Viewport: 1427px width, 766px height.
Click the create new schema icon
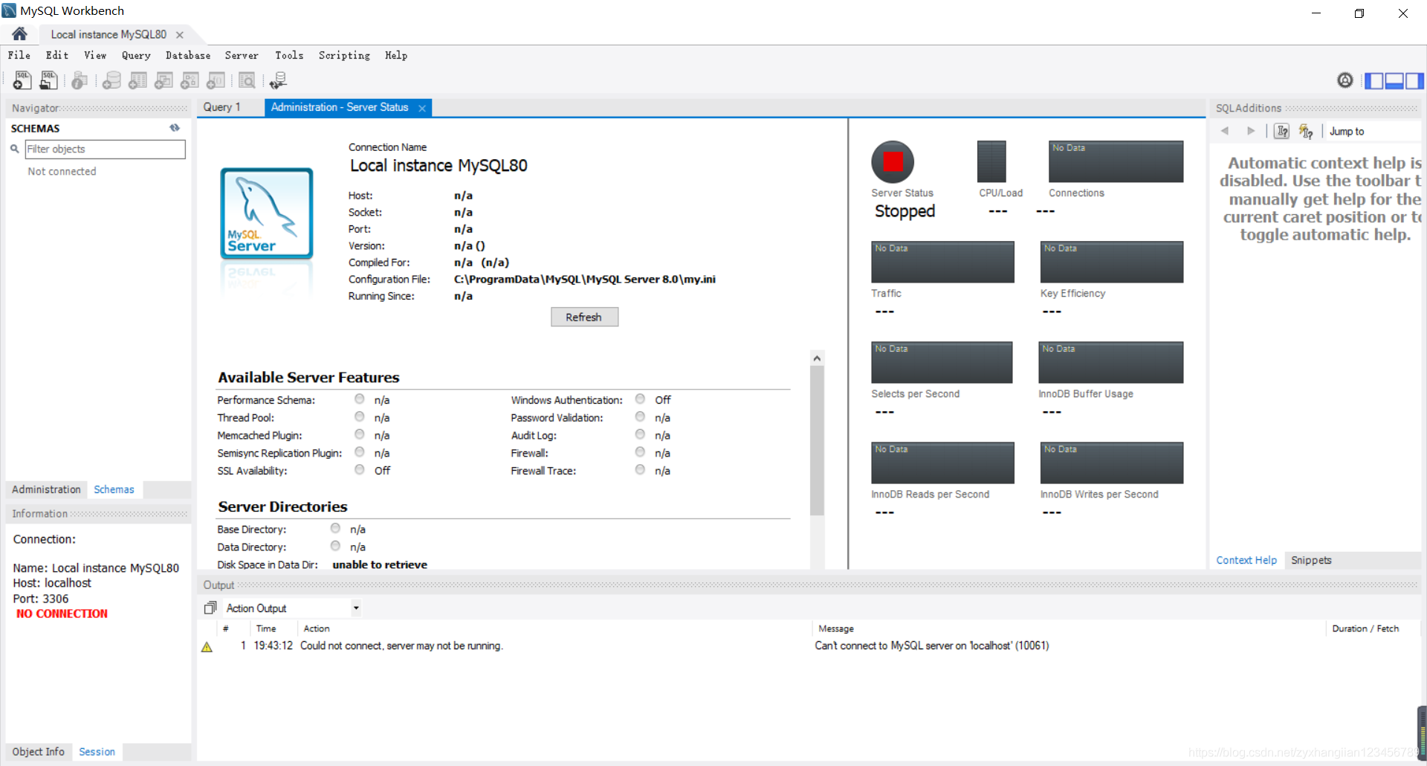tap(111, 80)
